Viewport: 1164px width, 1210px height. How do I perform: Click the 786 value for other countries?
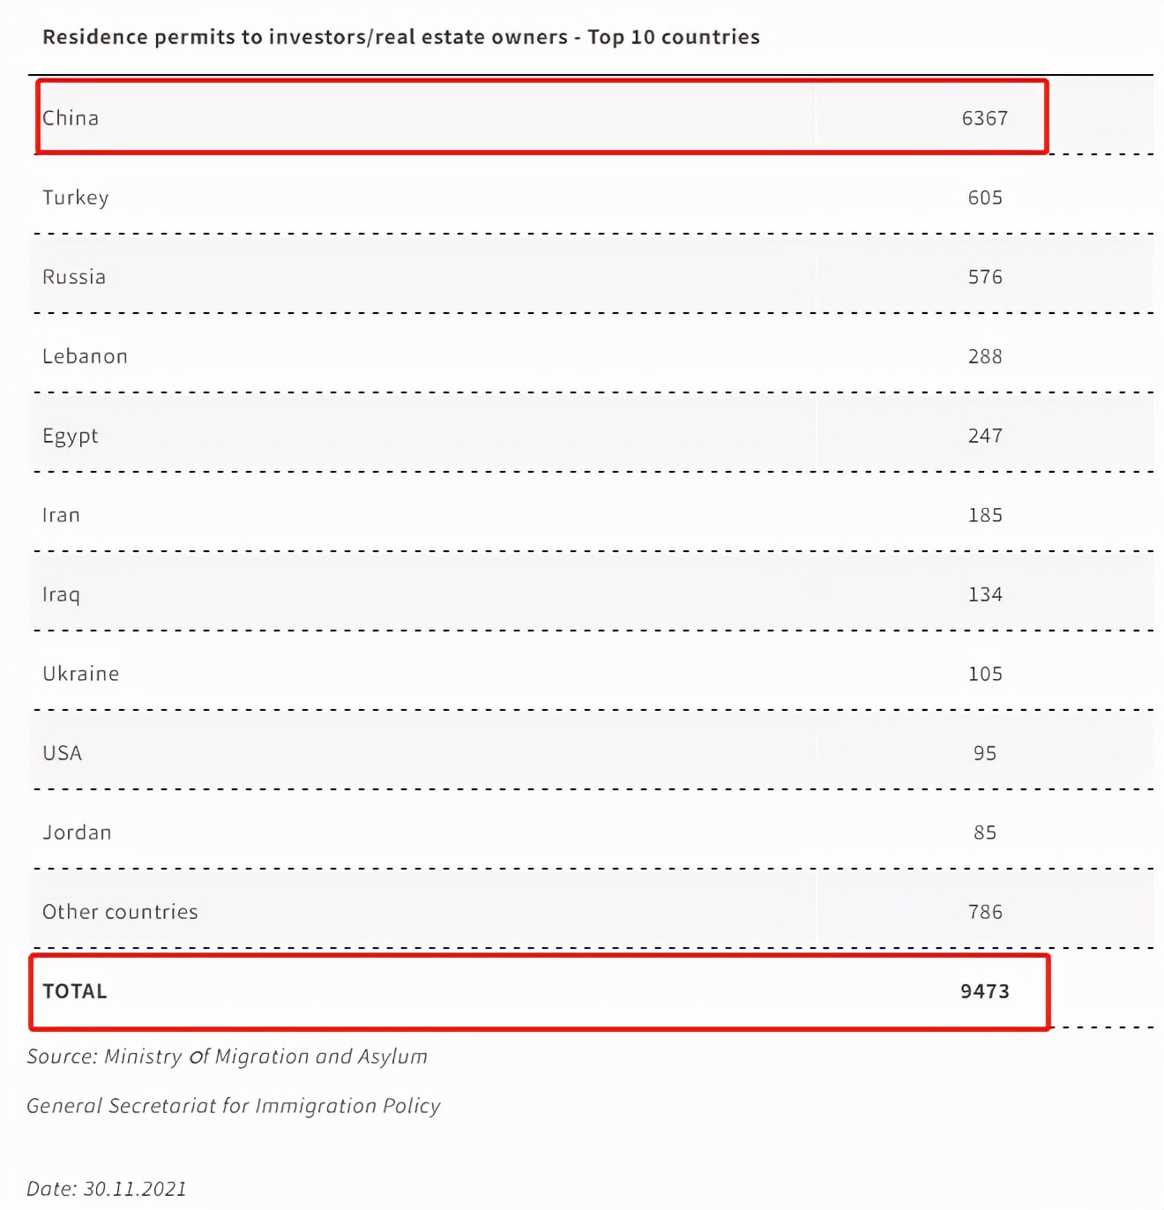[x=985, y=912]
